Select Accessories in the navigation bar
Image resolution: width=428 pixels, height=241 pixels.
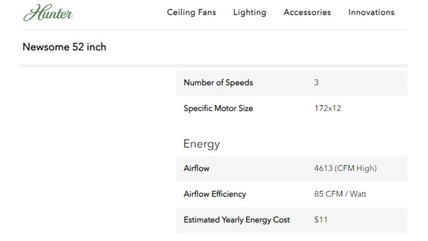click(x=307, y=12)
